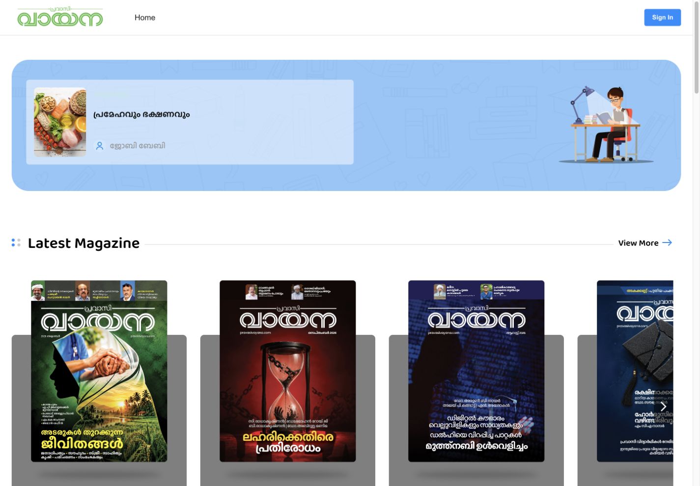Viewport: 700px width, 486px height.
Task: Click the Latest Magazine heading
Action: 84,243
